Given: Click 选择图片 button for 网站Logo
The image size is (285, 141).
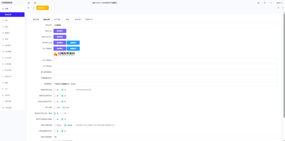Looking at the screenshot, I should point(60,31).
